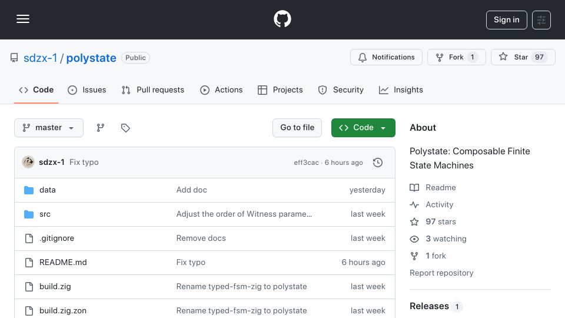Click the build.zig.zon file icon
The width and height of the screenshot is (565, 318).
[x=29, y=311]
